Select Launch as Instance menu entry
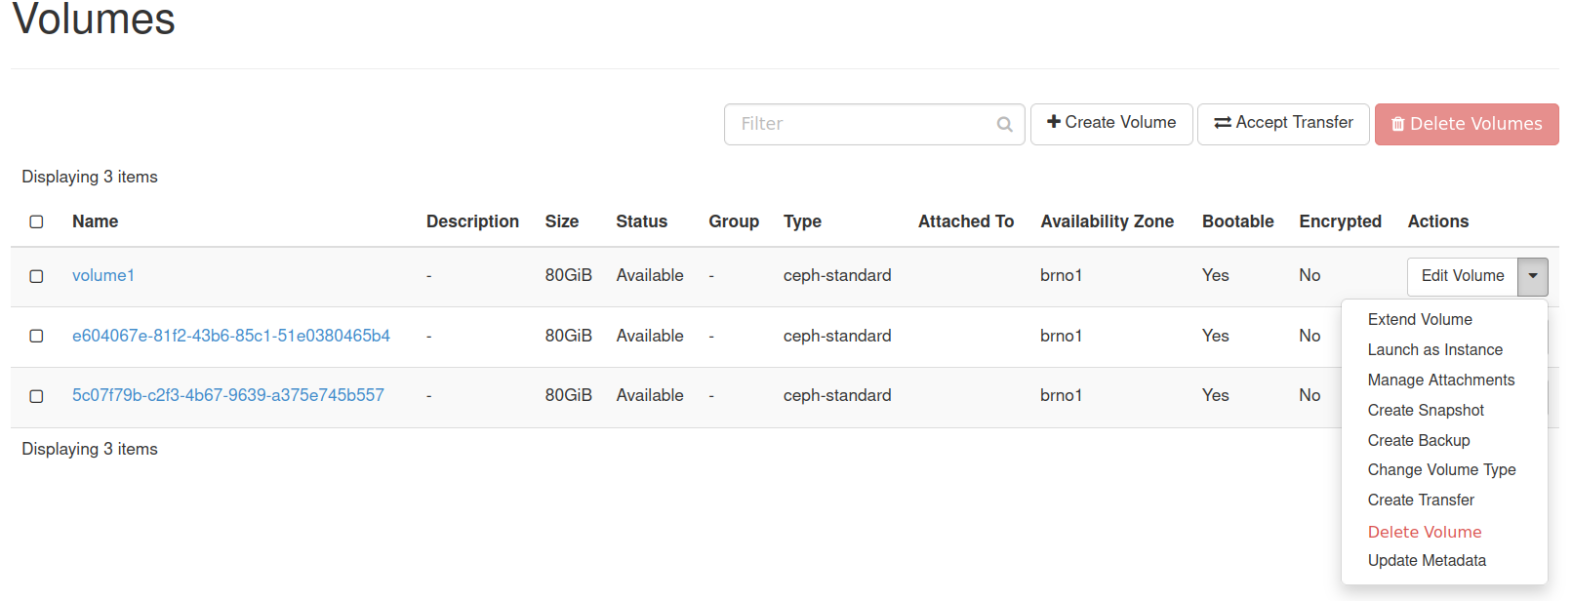The height and width of the screenshot is (601, 1572). click(x=1434, y=349)
